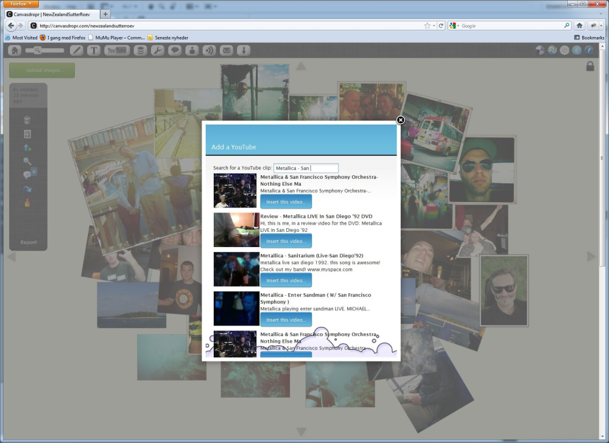Screen dimensions: 609x443
Task: Open the bookmark star history dropdown arrow
Action: tap(434, 26)
